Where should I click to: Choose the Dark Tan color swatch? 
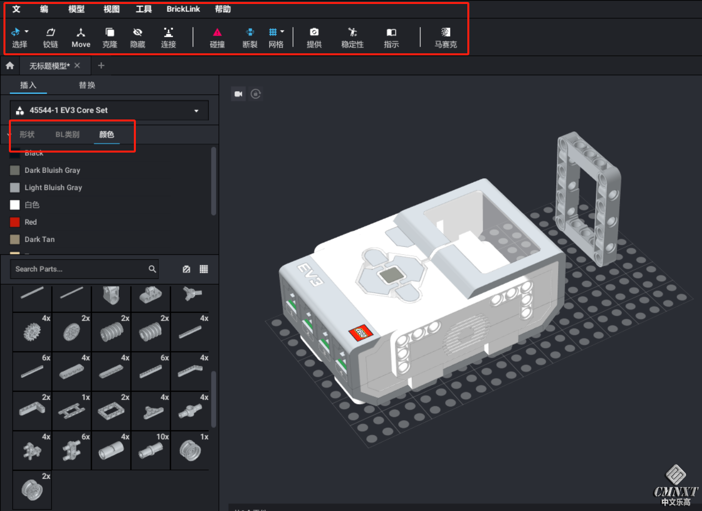tap(15, 239)
